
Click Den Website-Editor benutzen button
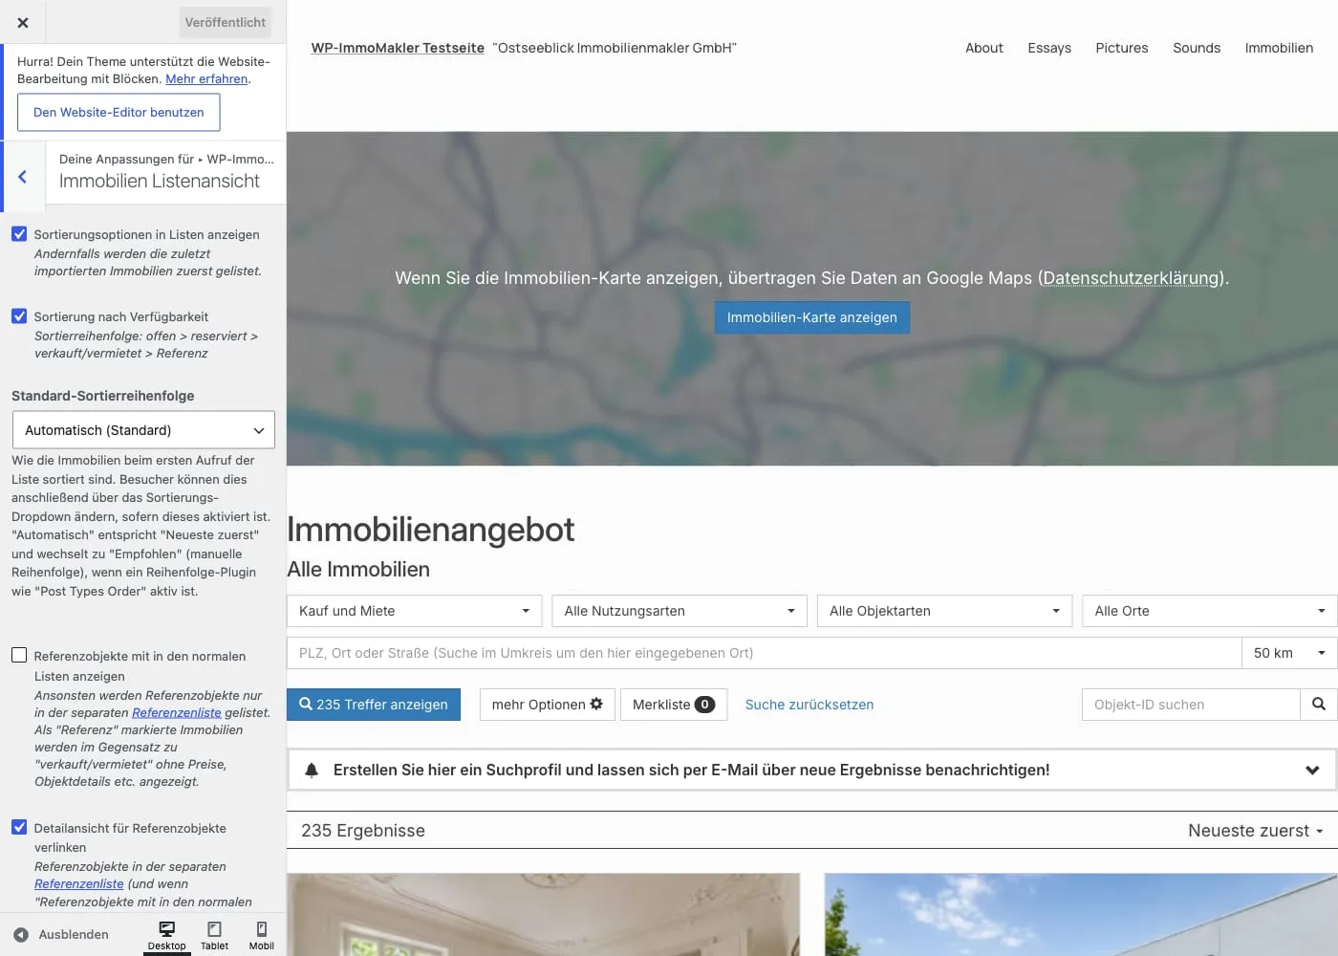119,112
